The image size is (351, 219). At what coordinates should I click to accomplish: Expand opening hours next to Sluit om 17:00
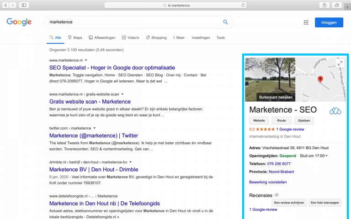[326, 156]
